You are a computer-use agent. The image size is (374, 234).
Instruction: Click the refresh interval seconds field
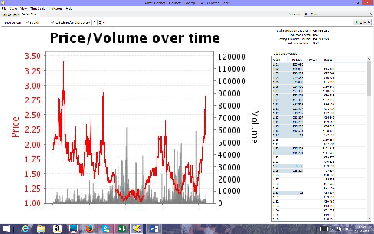point(95,23)
